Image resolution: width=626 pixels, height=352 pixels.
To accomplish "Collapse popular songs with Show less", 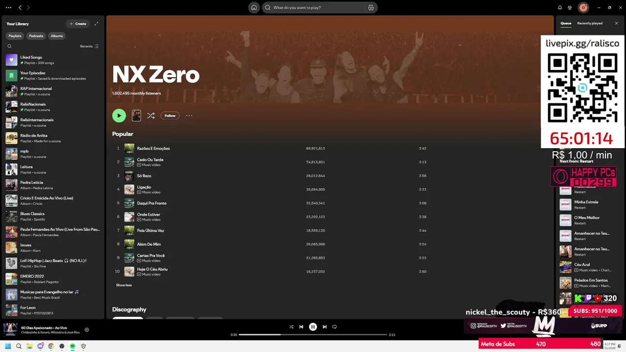I will pyautogui.click(x=124, y=285).
